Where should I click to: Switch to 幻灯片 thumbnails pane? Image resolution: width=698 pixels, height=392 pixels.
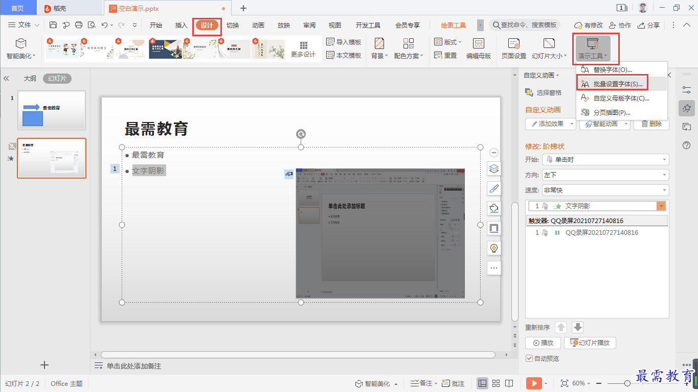pyautogui.click(x=57, y=79)
